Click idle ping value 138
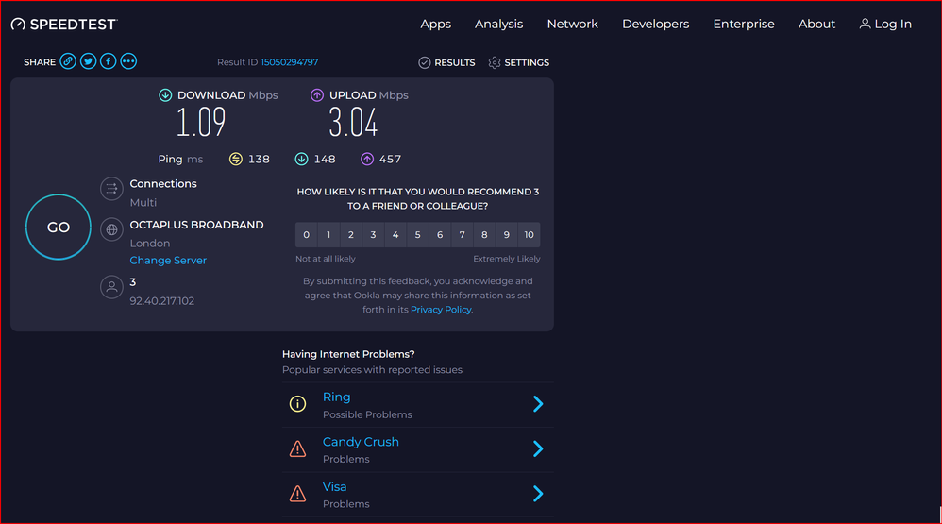 pyautogui.click(x=259, y=160)
